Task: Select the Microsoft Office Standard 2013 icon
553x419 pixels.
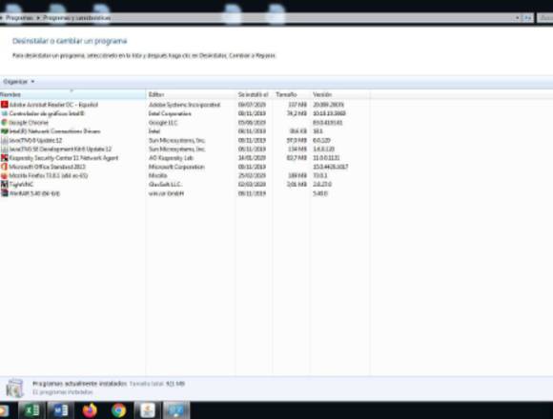Action: coord(4,167)
